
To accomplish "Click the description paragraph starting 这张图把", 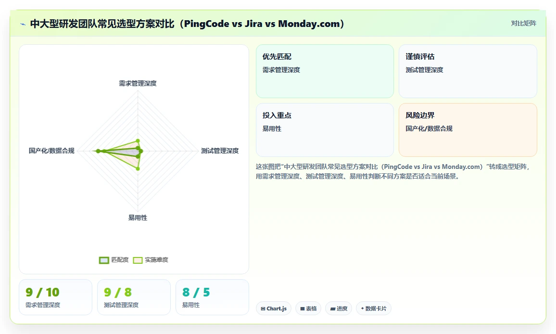I will click(393, 171).
